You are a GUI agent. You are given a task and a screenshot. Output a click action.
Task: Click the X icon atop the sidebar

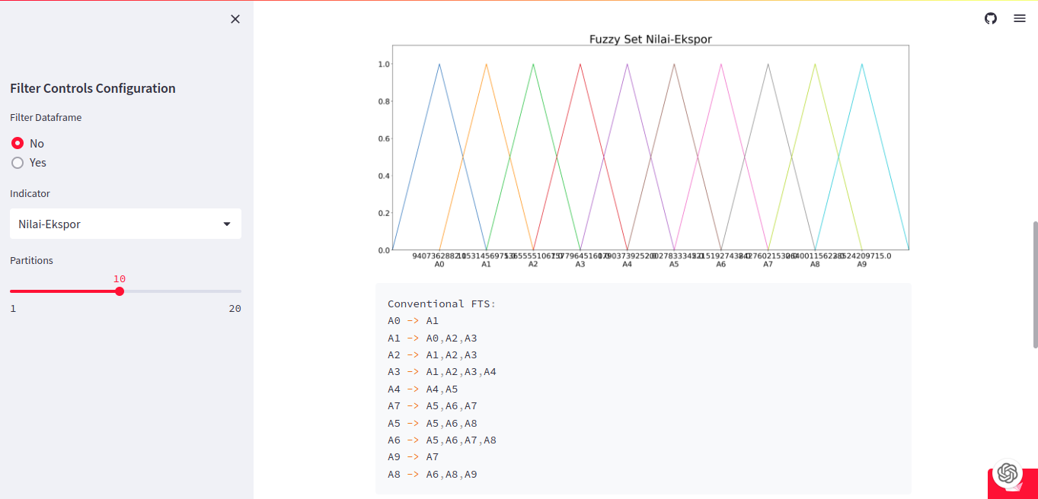235,18
